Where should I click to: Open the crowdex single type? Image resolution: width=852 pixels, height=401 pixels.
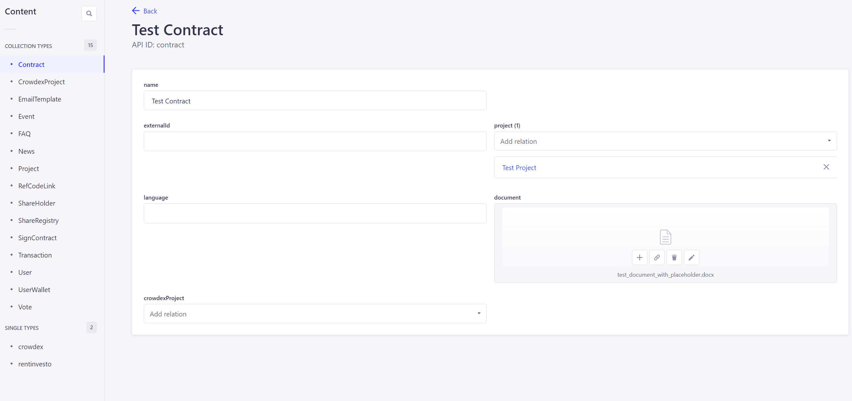(x=30, y=347)
